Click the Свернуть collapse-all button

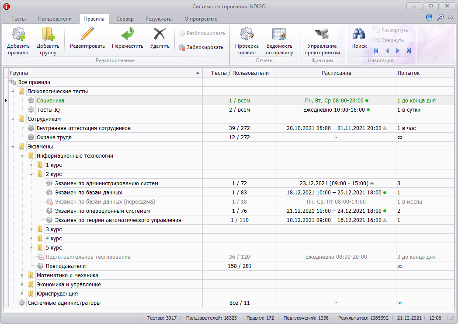tap(389, 40)
